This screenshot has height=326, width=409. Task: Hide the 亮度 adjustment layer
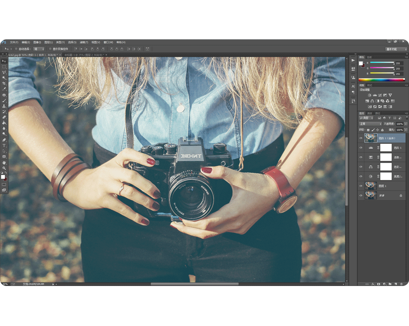[x=361, y=176]
